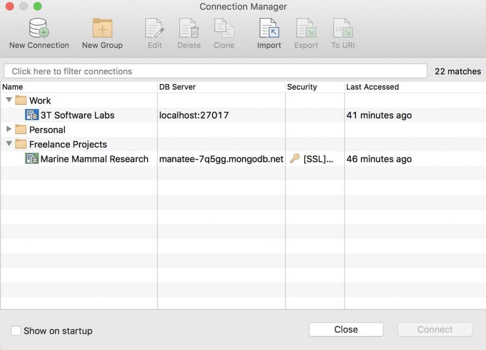486x350 pixels.
Task: Click the connection filter field
Action: pos(214,71)
